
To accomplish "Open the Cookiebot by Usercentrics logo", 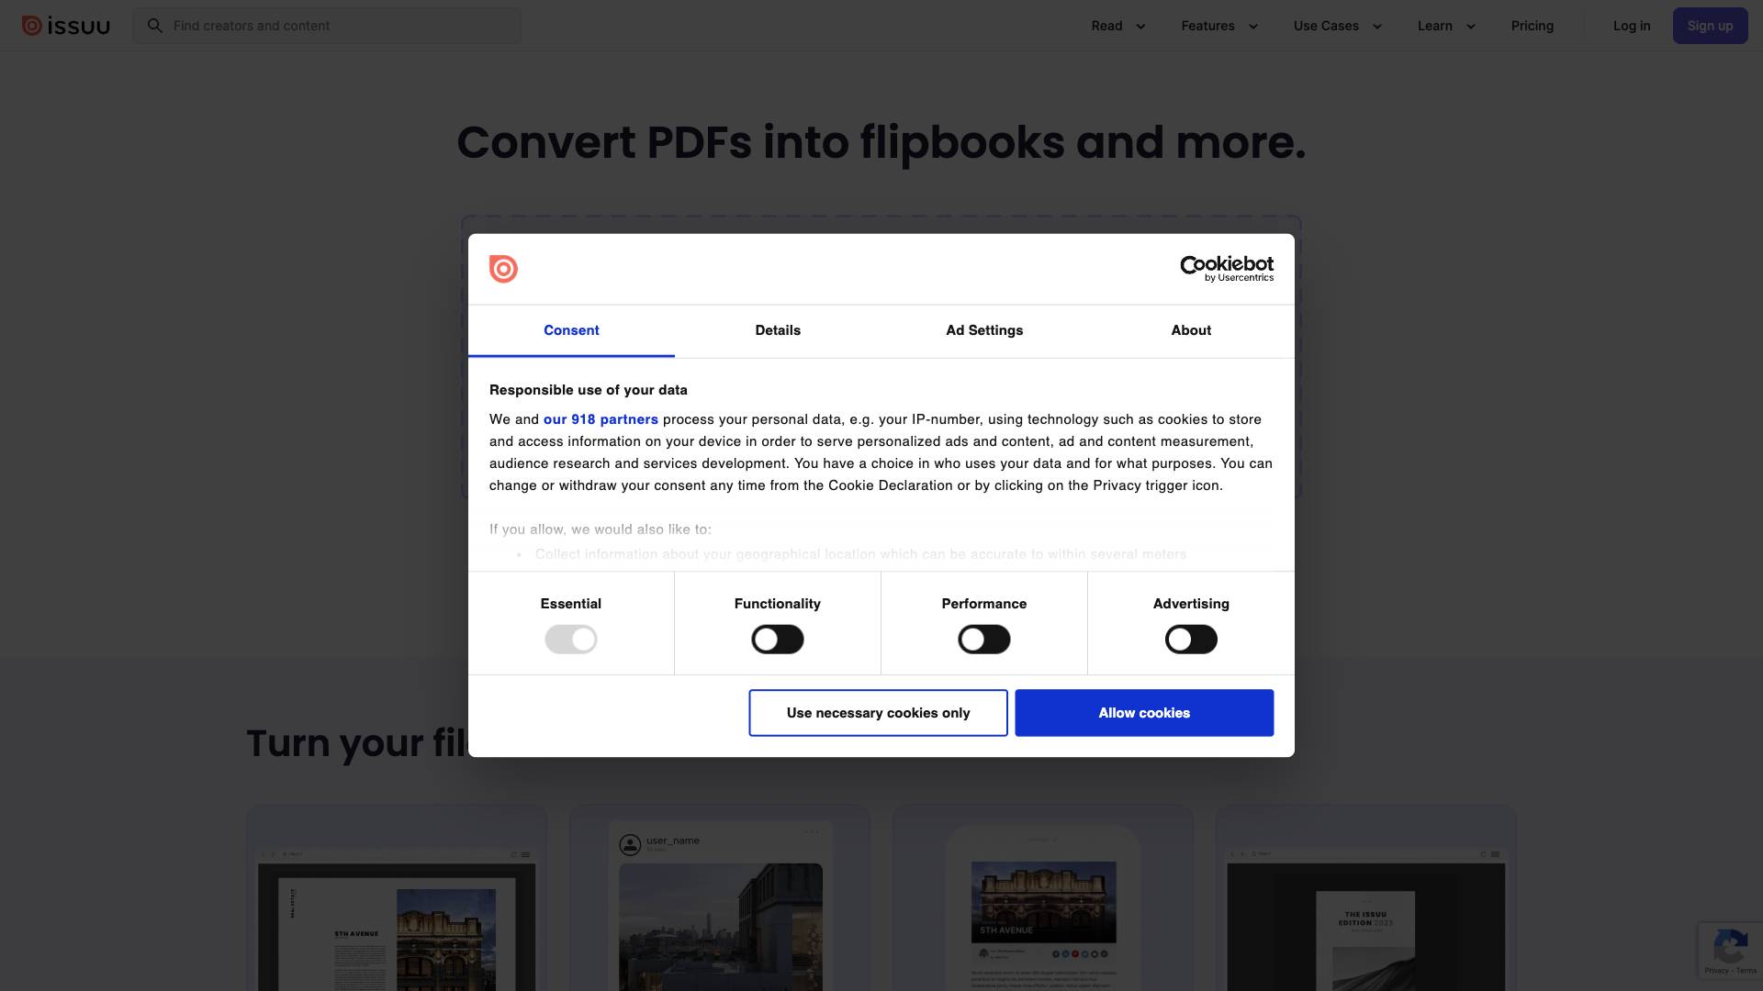I will pos(1227,269).
